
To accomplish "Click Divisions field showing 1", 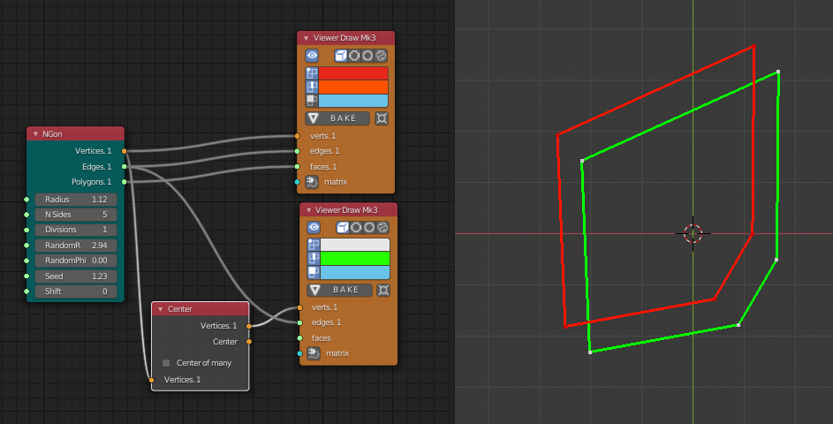I will coord(75,230).
